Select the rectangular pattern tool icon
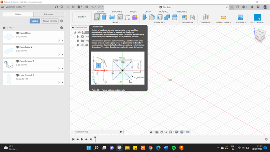This screenshot has width=270, height=152. pos(127,17)
